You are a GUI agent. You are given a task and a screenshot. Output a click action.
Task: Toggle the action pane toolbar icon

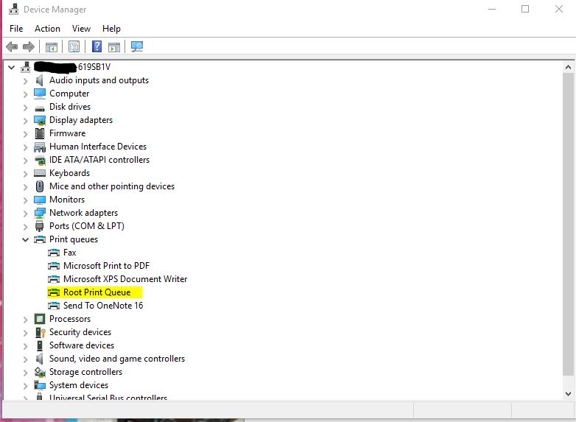(114, 47)
